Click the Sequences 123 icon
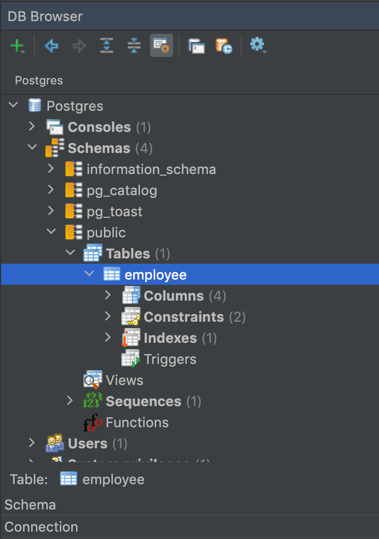The width and height of the screenshot is (379, 539). (x=93, y=401)
